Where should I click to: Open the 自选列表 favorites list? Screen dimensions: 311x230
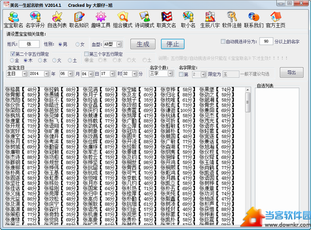click(x=57, y=19)
